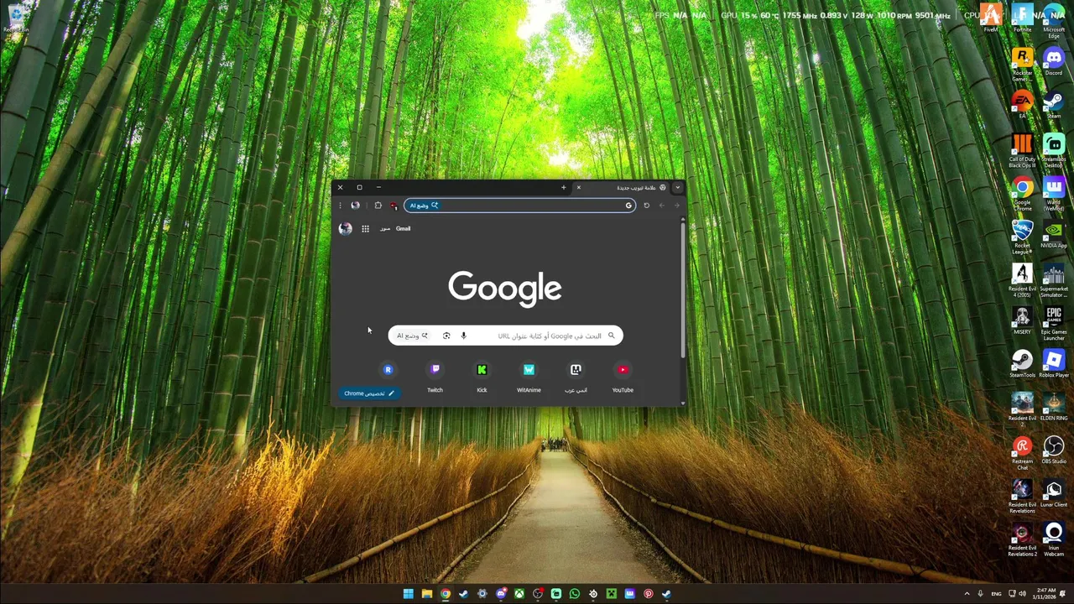
Task: Click AI mode button in Google search box
Action: click(x=412, y=336)
